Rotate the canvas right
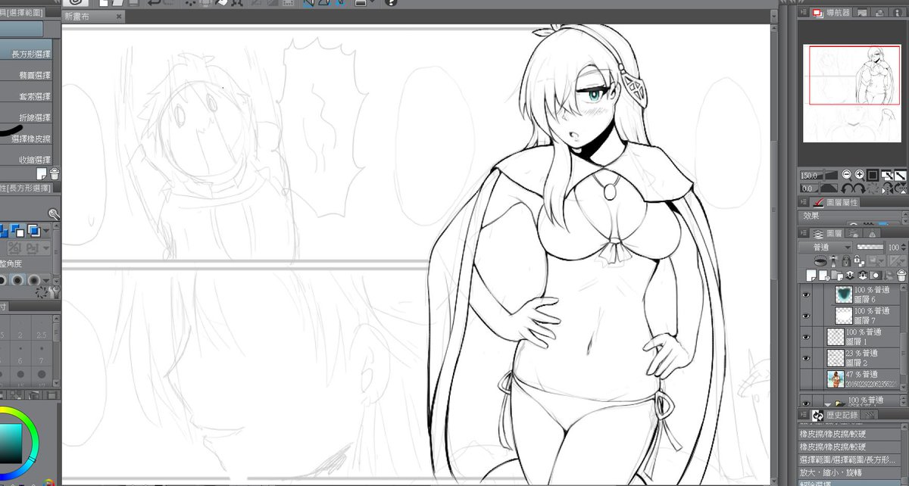 [861, 188]
